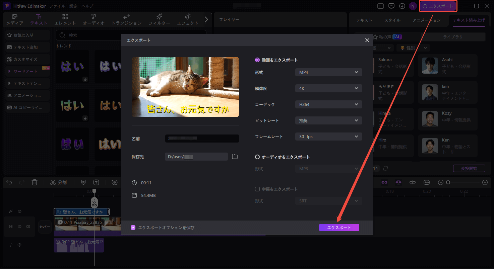Open the コーデック H264 dropdown

(328, 104)
